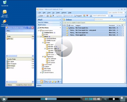Click the Move to Folder toolbar icon
The height and width of the screenshot is (102, 127).
tap(51, 16)
